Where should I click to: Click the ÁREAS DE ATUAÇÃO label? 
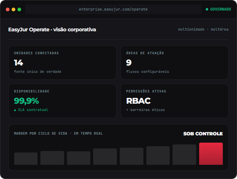[145, 53]
